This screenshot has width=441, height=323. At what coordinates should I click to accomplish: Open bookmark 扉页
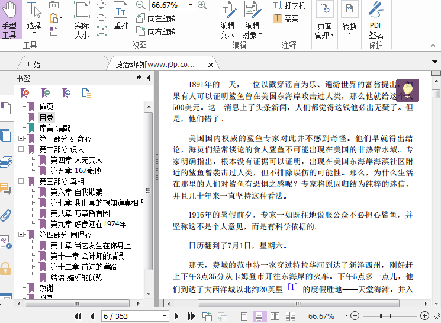point(46,107)
